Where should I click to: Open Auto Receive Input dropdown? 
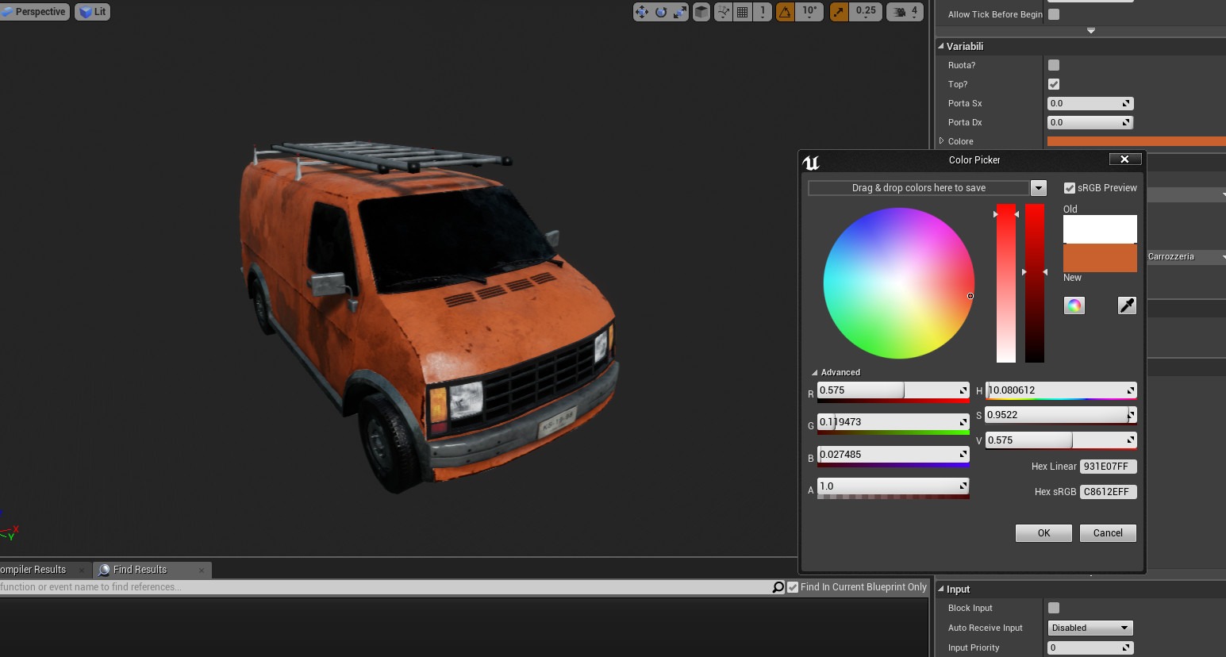pyautogui.click(x=1090, y=628)
